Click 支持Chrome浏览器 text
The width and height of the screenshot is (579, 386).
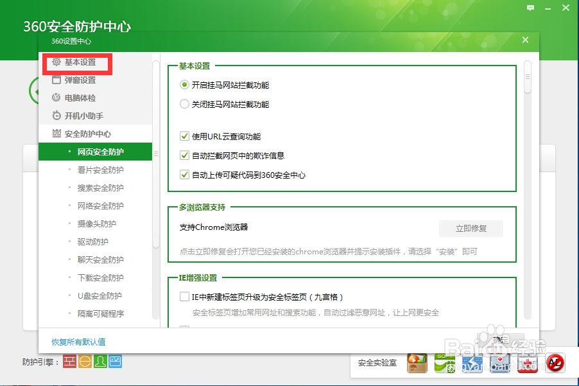tap(213, 227)
